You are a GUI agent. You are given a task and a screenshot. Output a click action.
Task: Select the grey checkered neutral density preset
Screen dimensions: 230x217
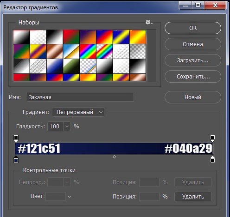pyautogui.click(x=138, y=51)
